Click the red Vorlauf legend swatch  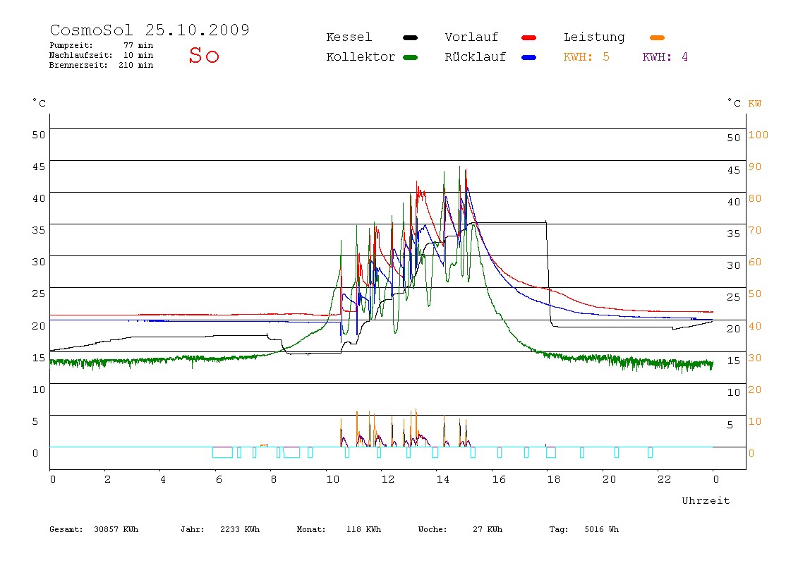click(529, 37)
